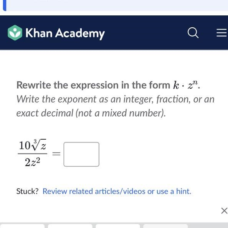This screenshot has width=228, height=228.
Task: Open the review articles/videos or hint link
Action: click(117, 191)
